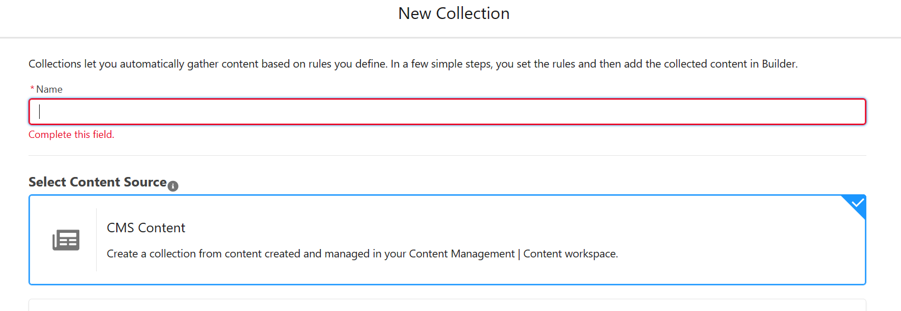The image size is (901, 311).
Task: Click the Collections introduction paragraph
Action: pyautogui.click(x=413, y=64)
